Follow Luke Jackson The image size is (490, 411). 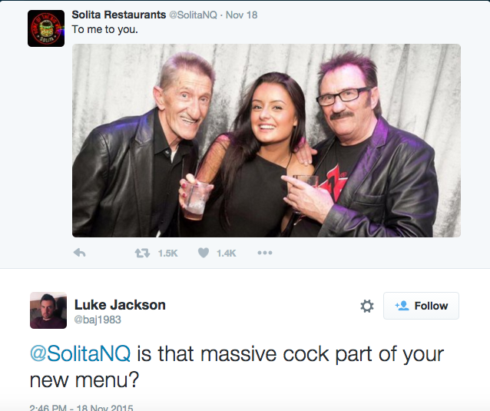[421, 306]
